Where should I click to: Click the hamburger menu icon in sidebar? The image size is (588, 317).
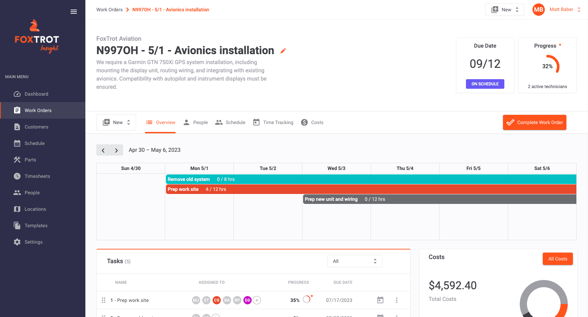click(x=73, y=12)
